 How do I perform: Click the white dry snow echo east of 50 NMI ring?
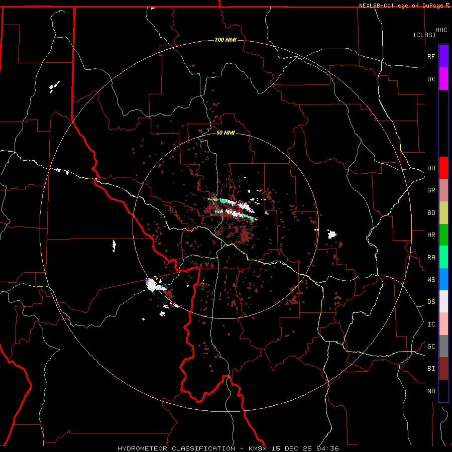point(332,234)
